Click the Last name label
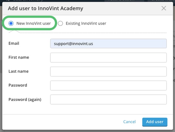The image size is (175, 132). pos(19,71)
